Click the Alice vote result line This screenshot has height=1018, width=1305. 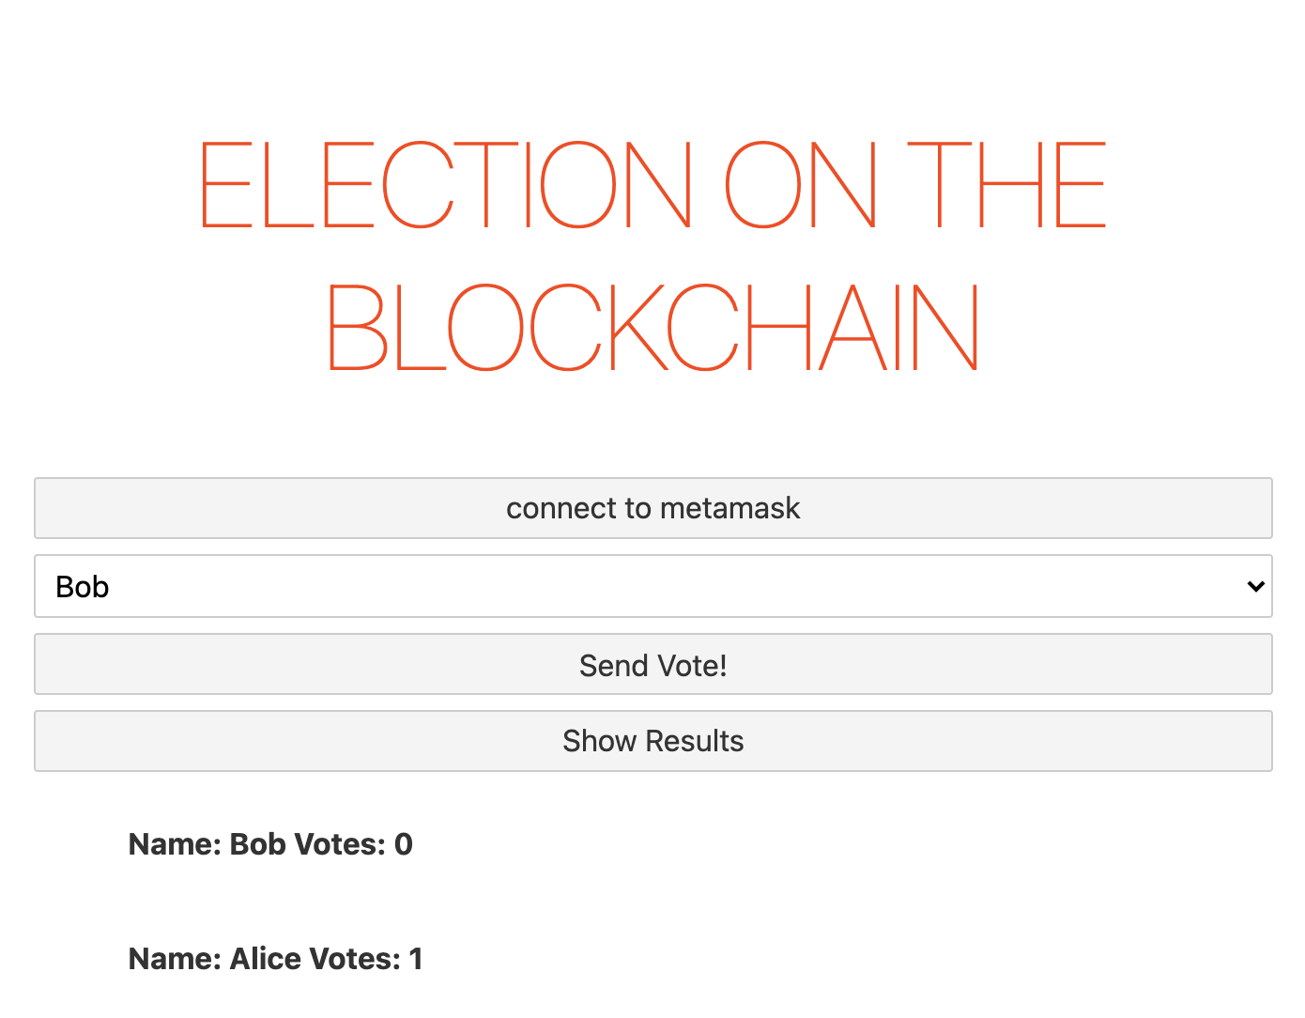(275, 959)
